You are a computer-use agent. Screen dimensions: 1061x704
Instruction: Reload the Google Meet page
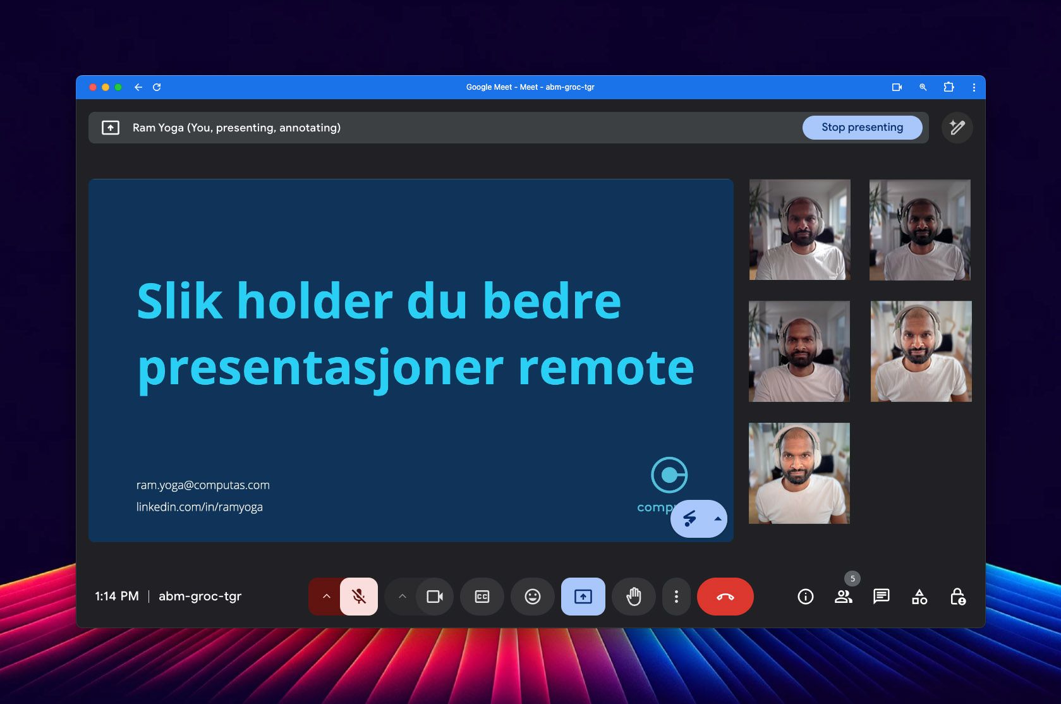click(157, 87)
